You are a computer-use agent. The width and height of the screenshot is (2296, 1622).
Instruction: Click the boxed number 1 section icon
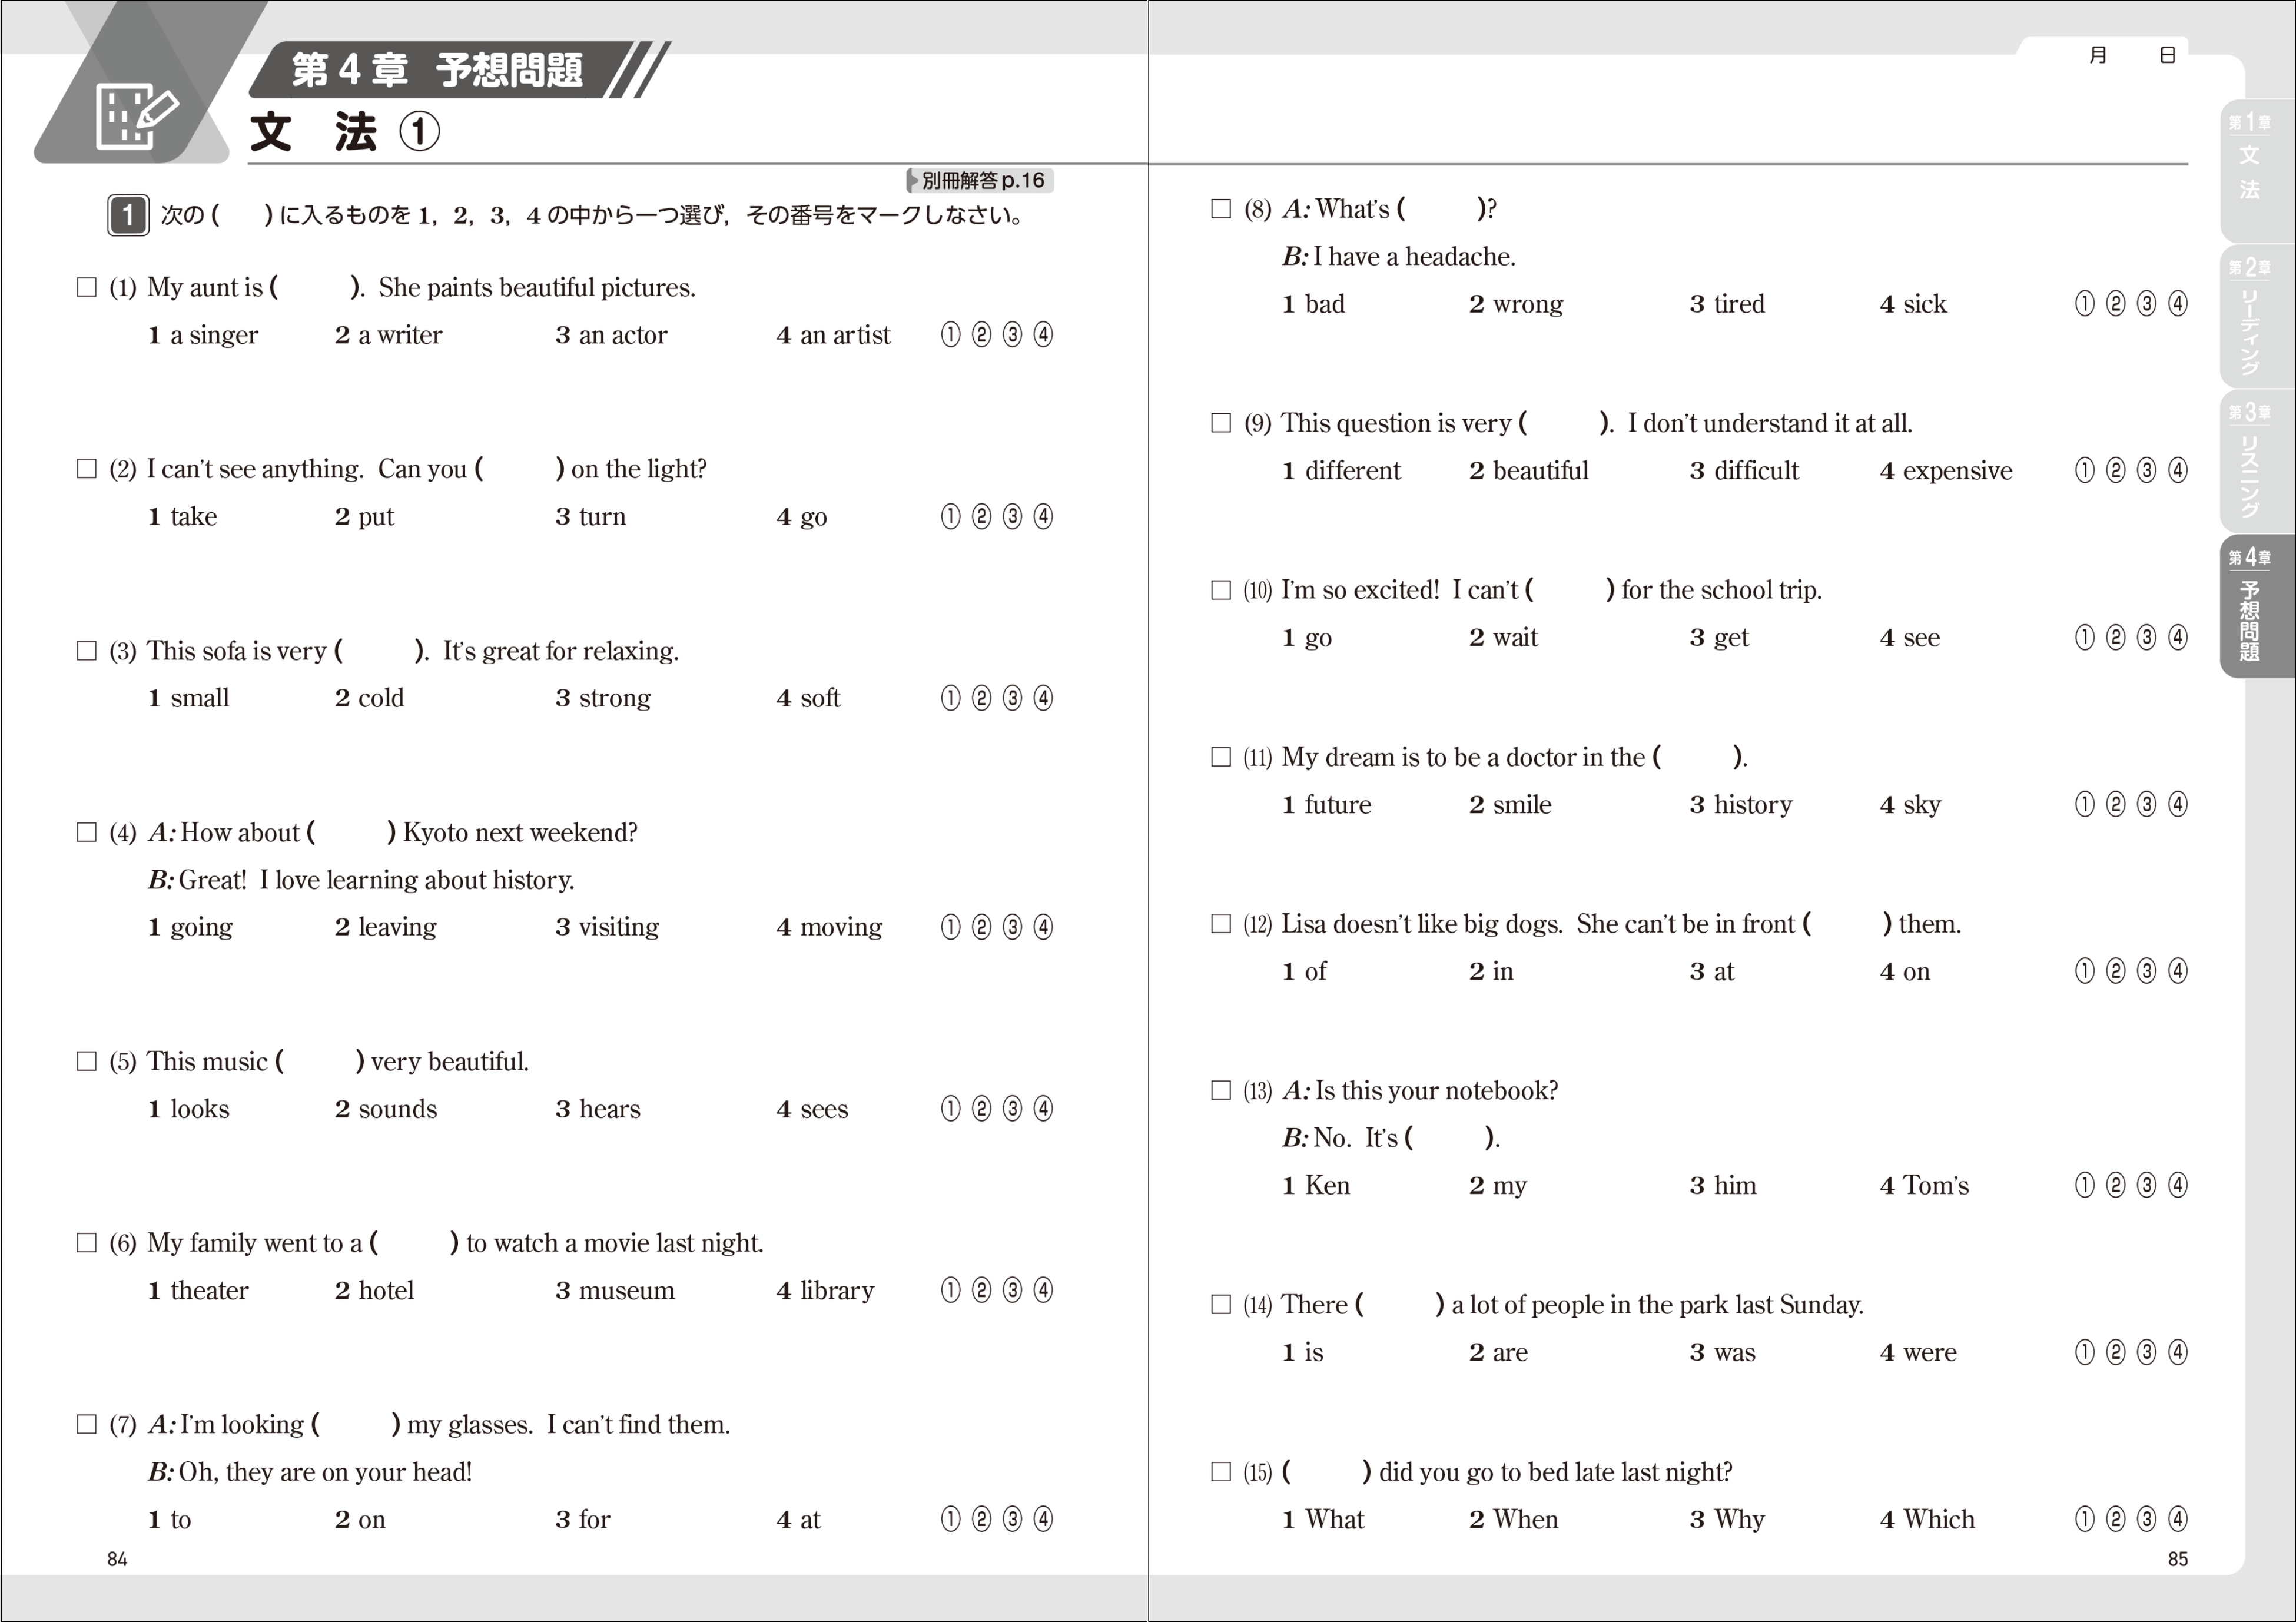pyautogui.click(x=128, y=215)
